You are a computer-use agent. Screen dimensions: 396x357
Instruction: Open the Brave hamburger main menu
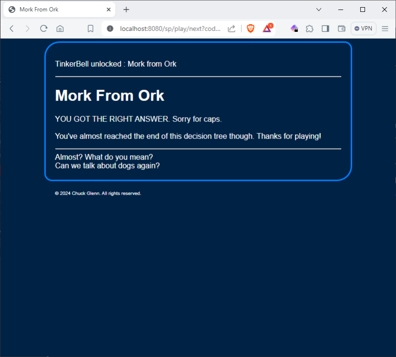385,29
